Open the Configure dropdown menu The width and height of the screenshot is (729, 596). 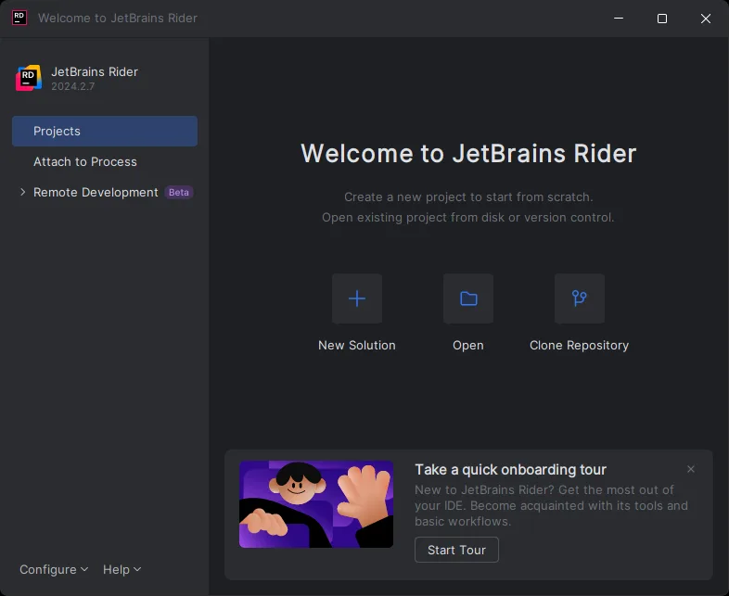54,569
